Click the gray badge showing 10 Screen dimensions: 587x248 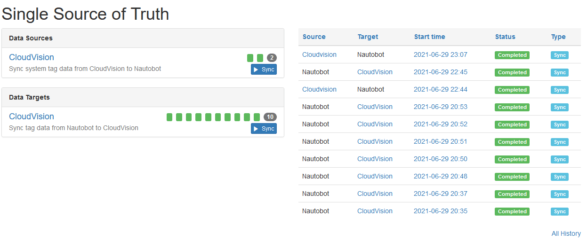tap(270, 117)
